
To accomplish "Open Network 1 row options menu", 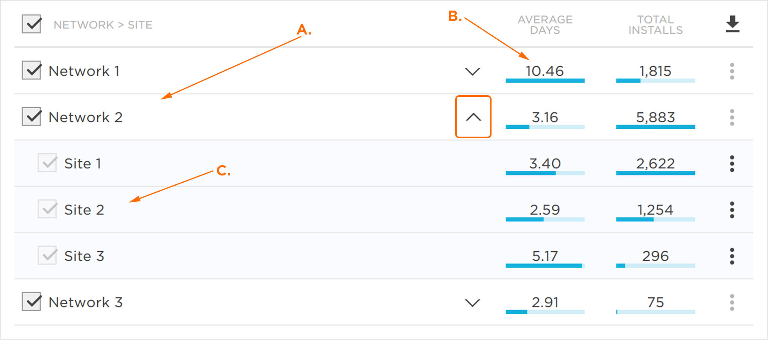I will [x=732, y=71].
